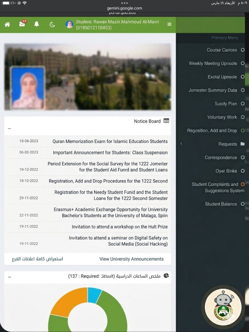Click the Notice Board list icon
Image resolution: width=249 pixels, height=332 pixels.
pos(166,121)
